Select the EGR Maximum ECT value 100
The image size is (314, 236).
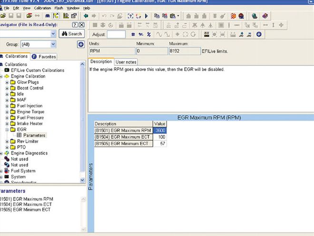tap(160, 137)
